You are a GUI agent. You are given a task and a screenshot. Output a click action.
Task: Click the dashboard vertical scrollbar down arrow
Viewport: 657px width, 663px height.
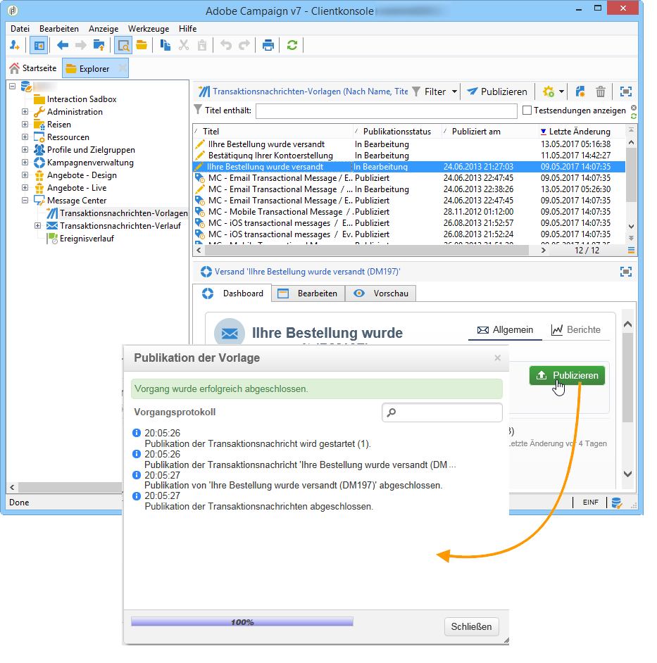[x=628, y=474]
